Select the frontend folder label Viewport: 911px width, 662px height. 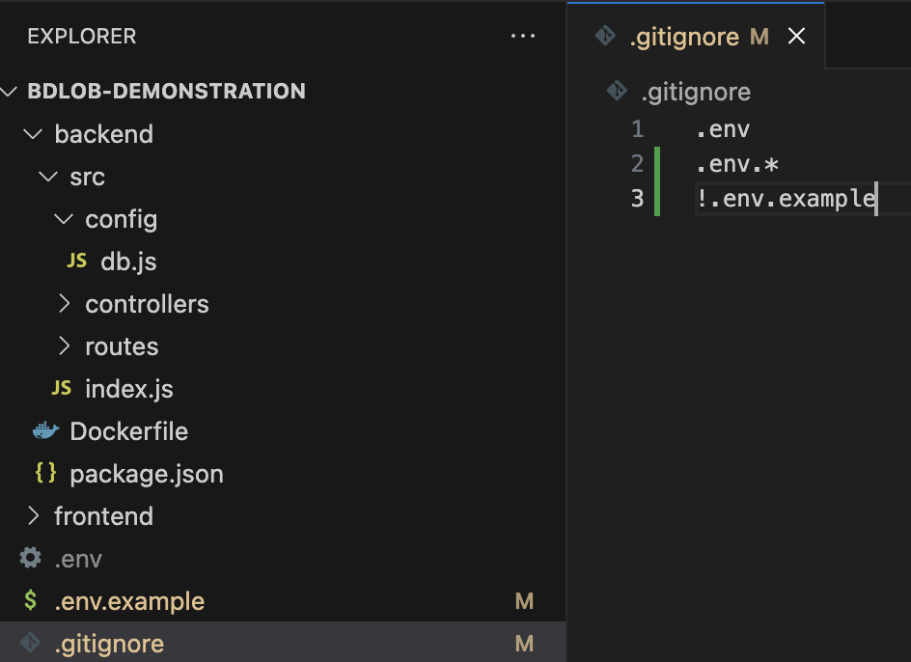103,516
